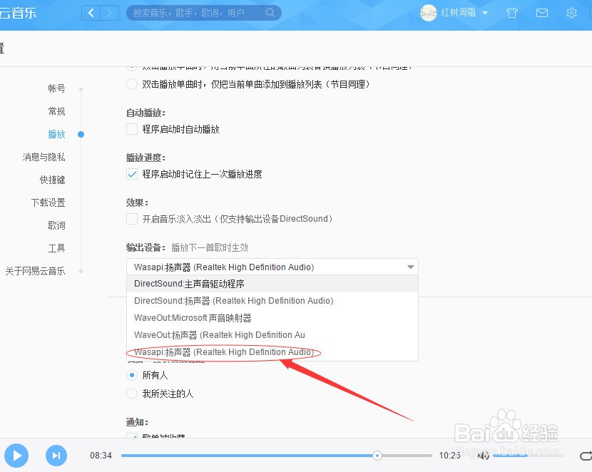Choose Wasapi:扬声器 option in dropdown list
The height and width of the screenshot is (472, 592).
point(272,352)
